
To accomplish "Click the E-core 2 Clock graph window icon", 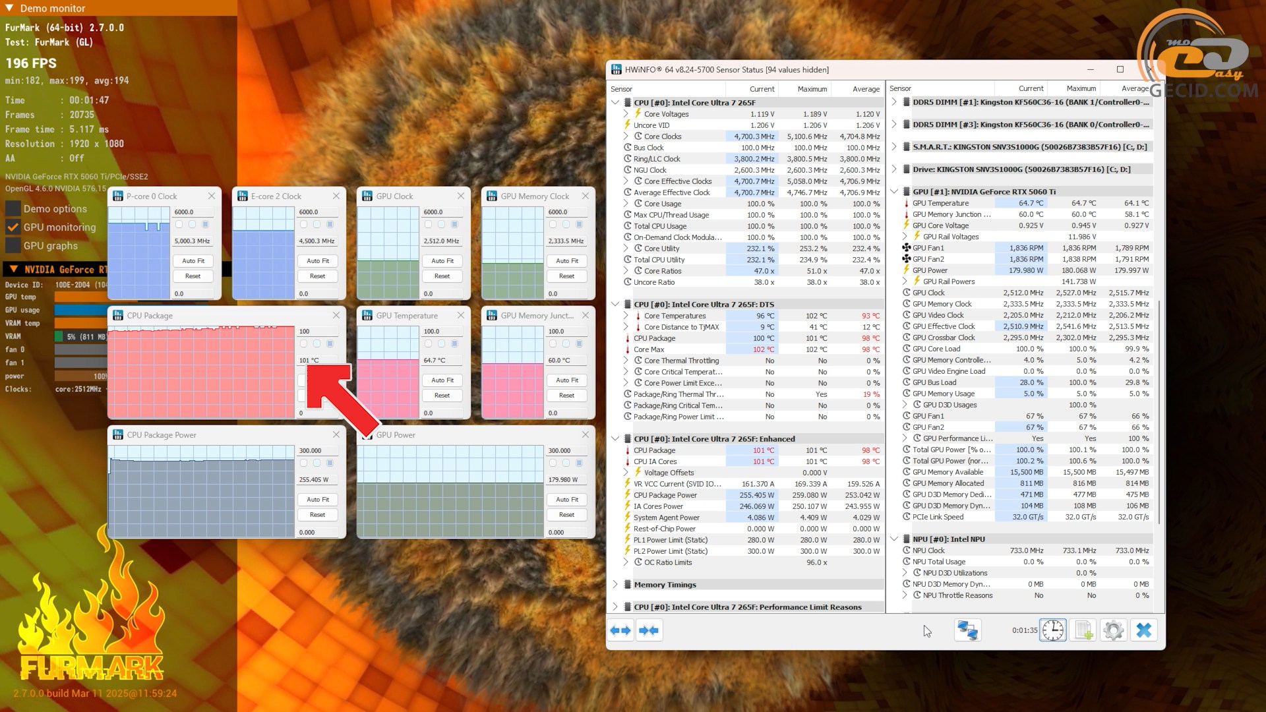I will pyautogui.click(x=243, y=196).
